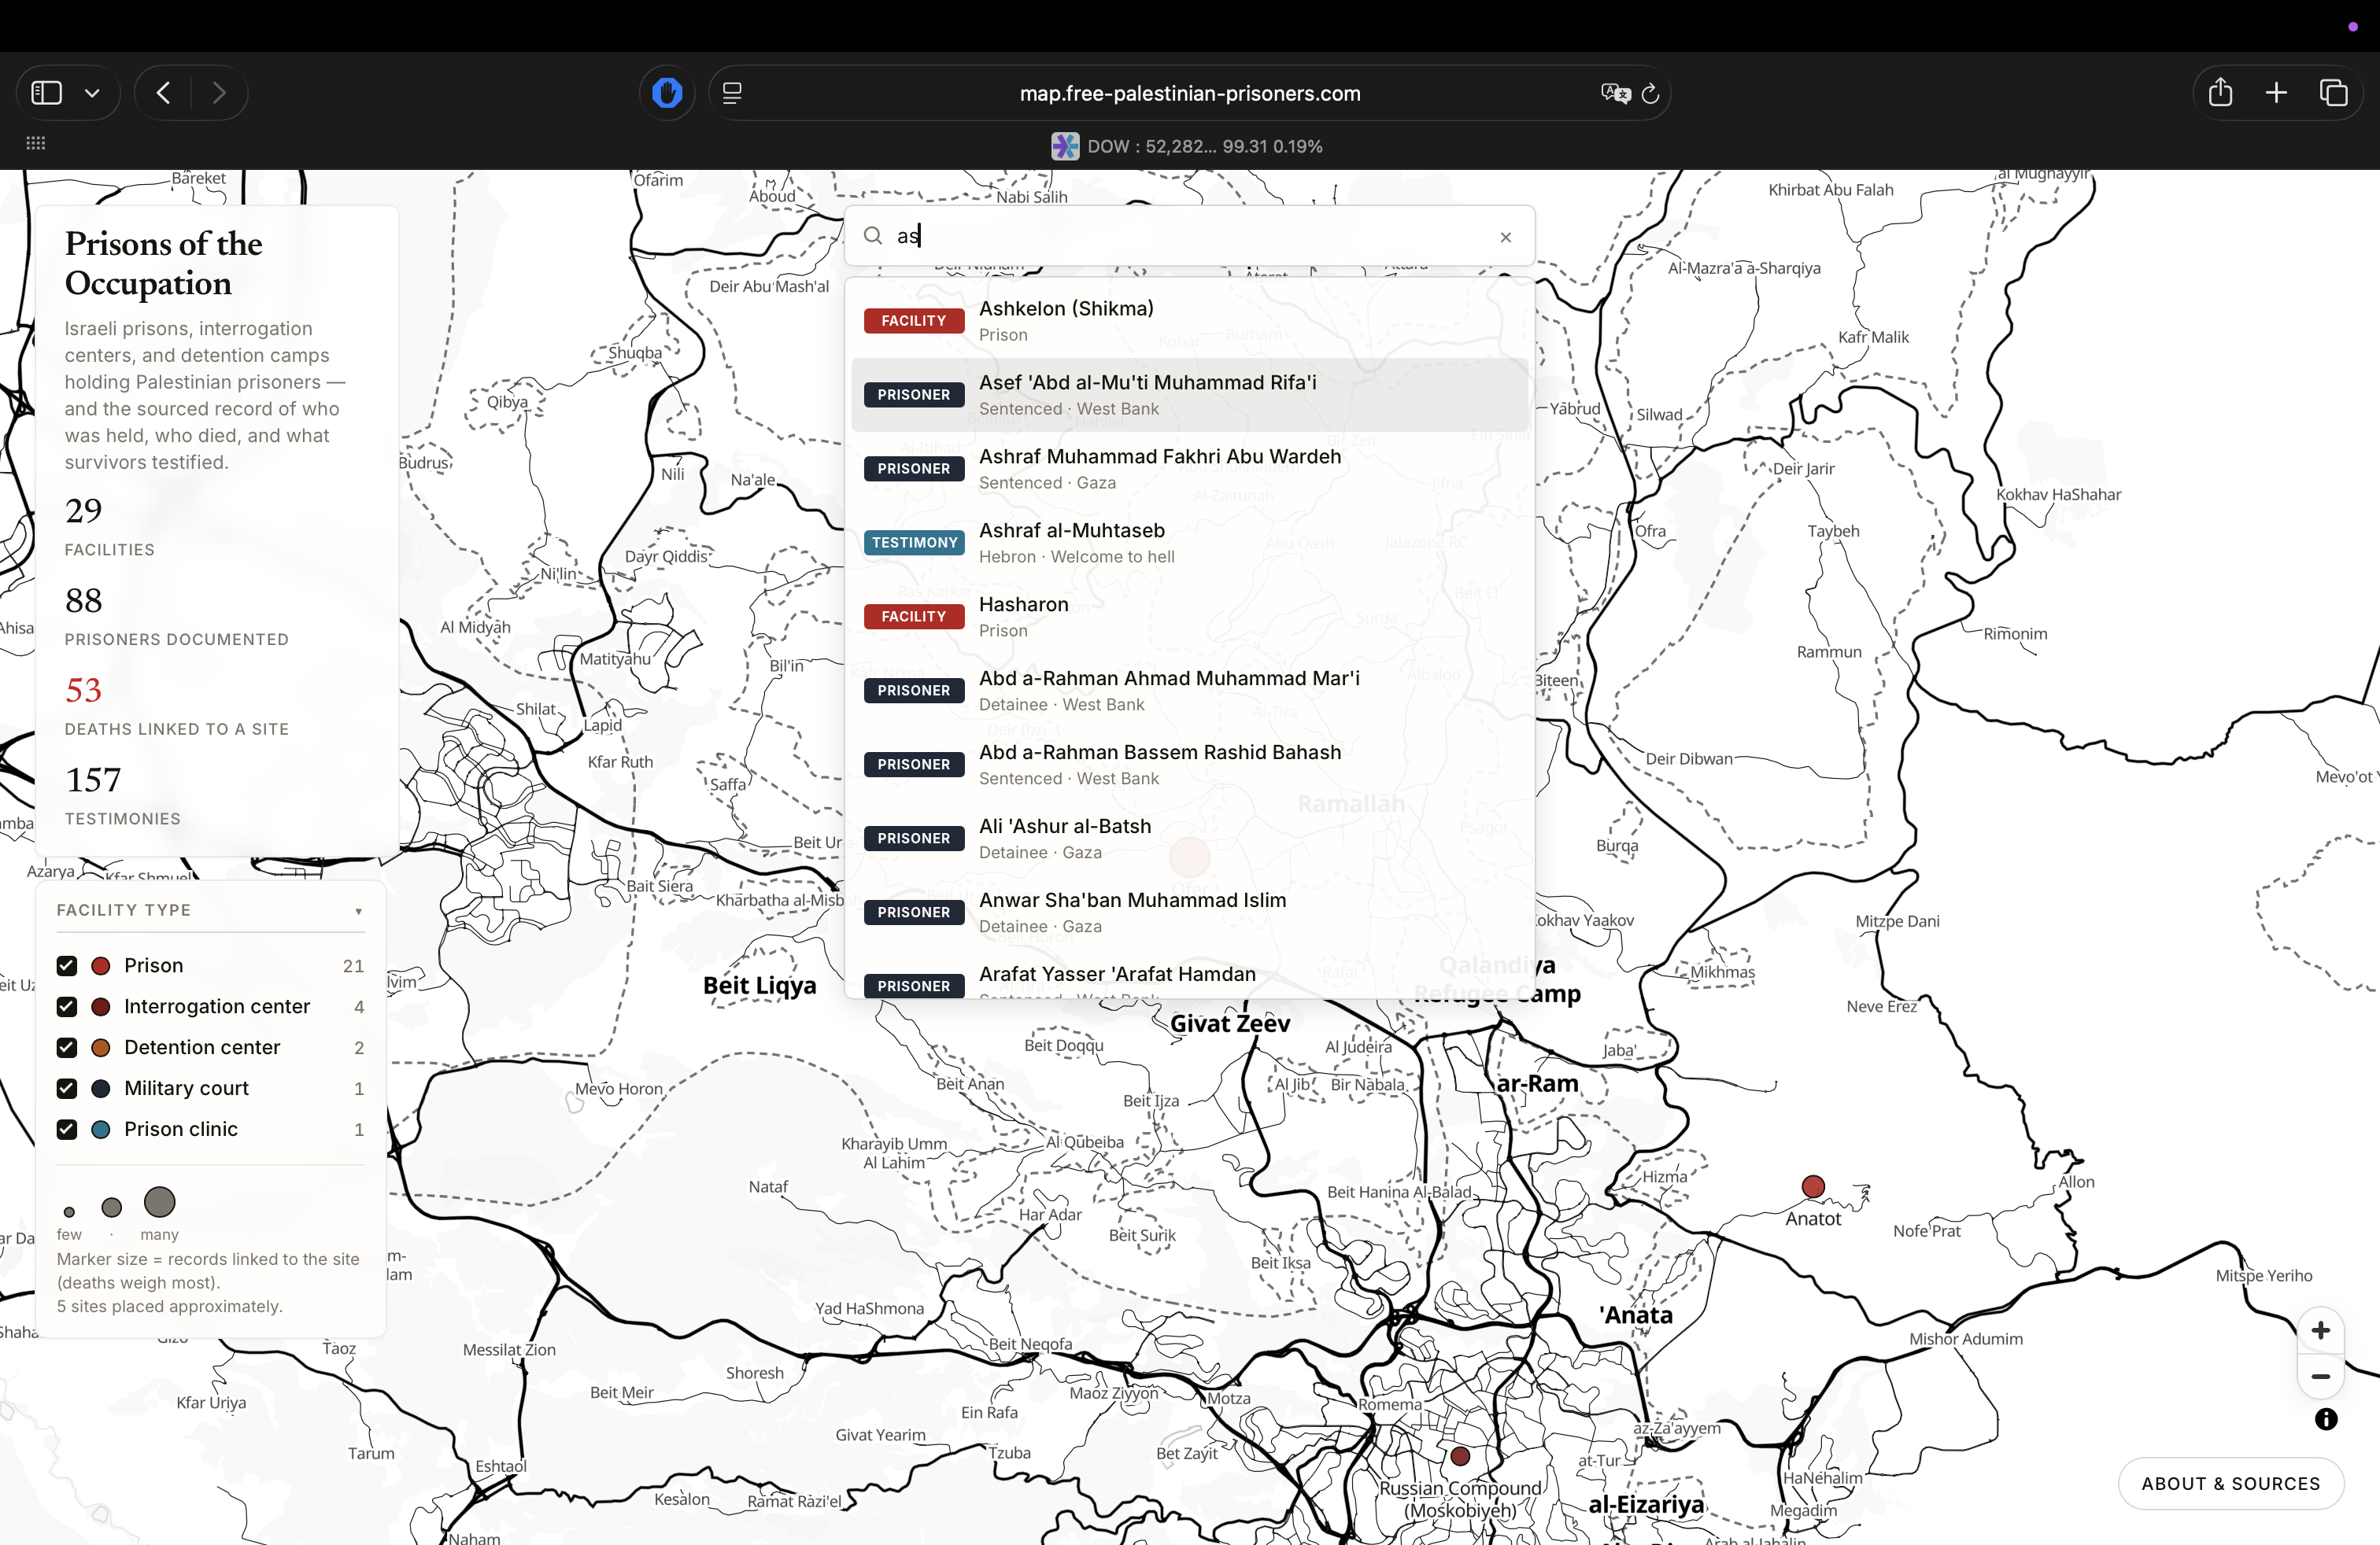Go back with the browser back arrow
Viewport: 2380px width, 1545px height.
164,93
